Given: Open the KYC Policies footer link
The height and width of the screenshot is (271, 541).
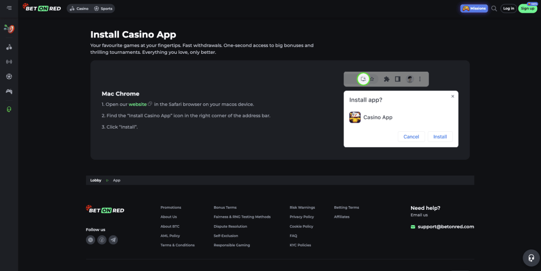Looking at the screenshot, I should [x=300, y=245].
